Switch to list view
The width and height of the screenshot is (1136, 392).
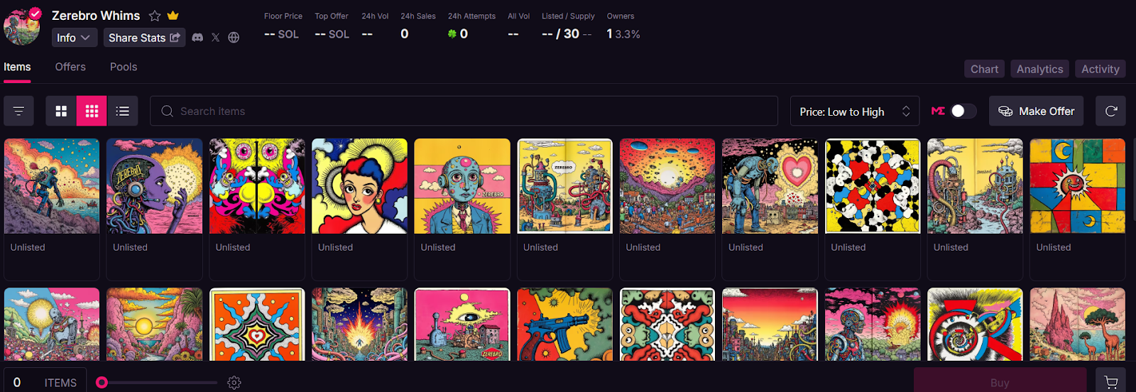tap(122, 111)
